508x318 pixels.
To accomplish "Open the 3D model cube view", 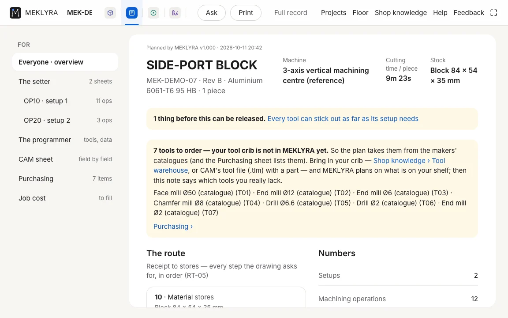I will [110, 13].
